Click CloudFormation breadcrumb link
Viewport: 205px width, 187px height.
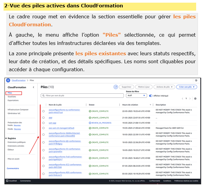coord(19,80)
